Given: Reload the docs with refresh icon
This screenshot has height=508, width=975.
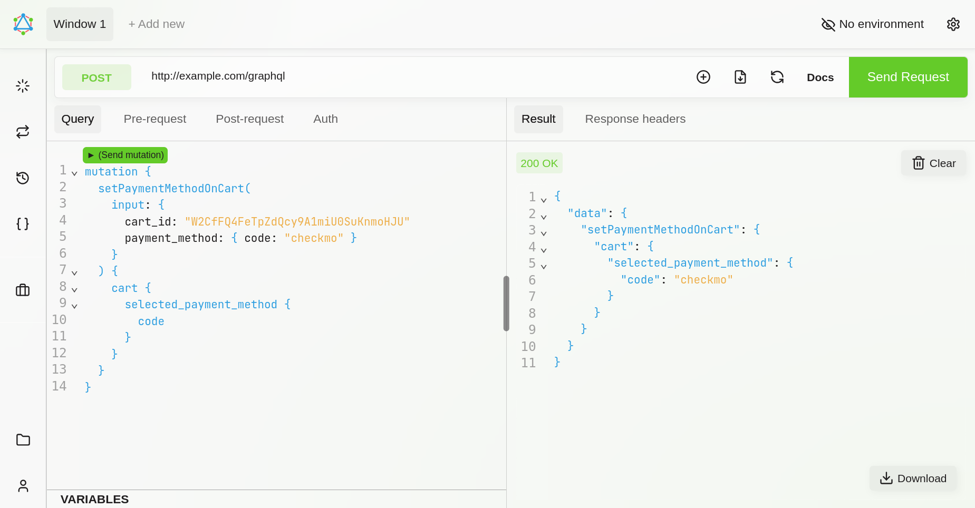Looking at the screenshot, I should tap(777, 77).
